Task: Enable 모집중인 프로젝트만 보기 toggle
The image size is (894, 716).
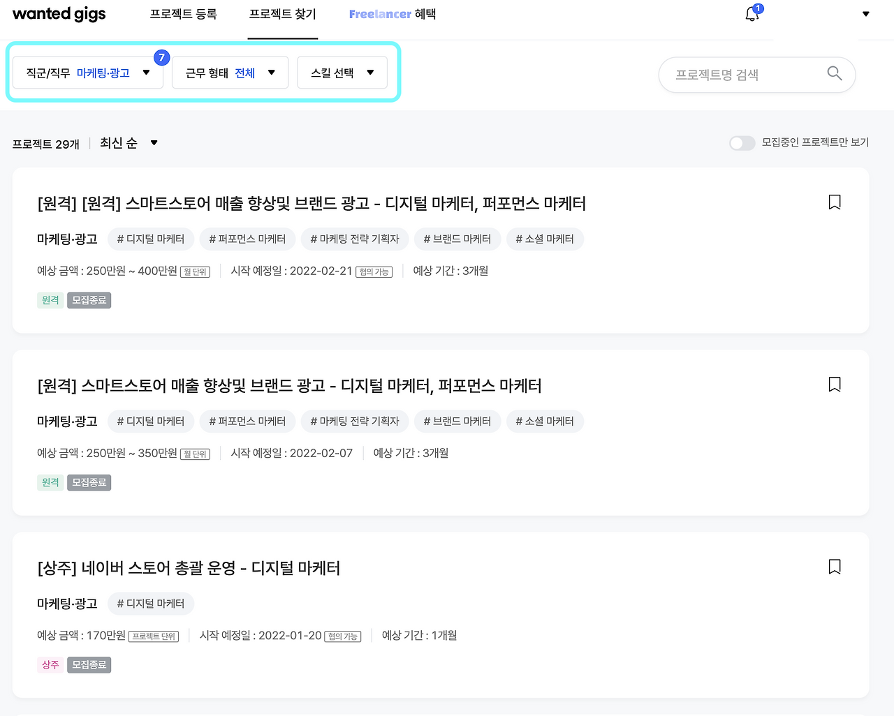Action: (x=742, y=143)
